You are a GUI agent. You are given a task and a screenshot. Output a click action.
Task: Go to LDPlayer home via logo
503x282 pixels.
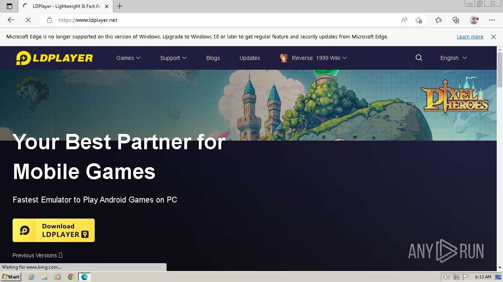click(54, 58)
